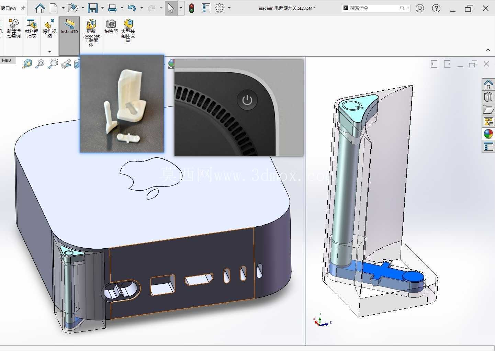Take a snapshot with 拍快照
This screenshot has width=495, height=351.
111,26
